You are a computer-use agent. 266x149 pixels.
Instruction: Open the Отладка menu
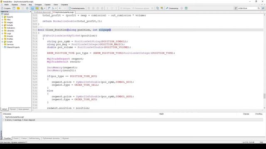(x=38, y=5)
